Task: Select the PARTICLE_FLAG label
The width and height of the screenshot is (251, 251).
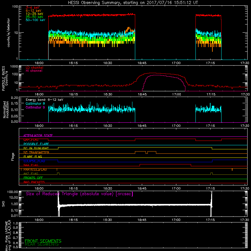Action: (35, 169)
